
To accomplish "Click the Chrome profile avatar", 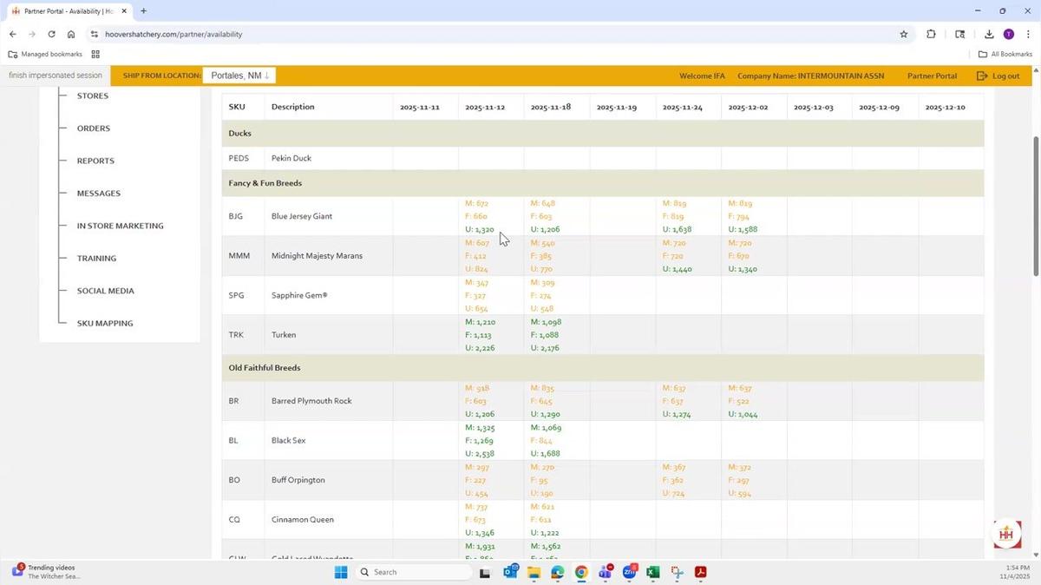I will point(1008,34).
